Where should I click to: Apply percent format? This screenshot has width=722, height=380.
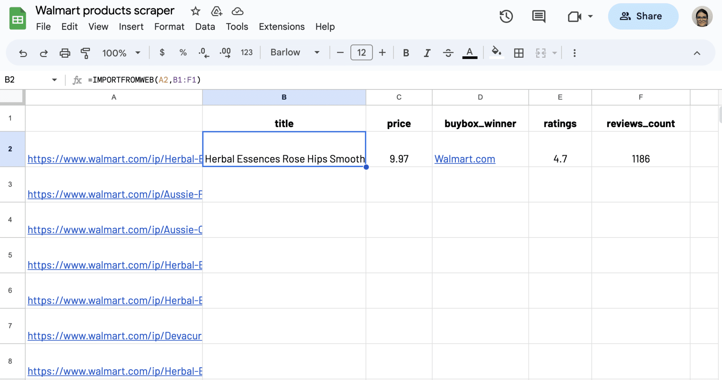(183, 53)
